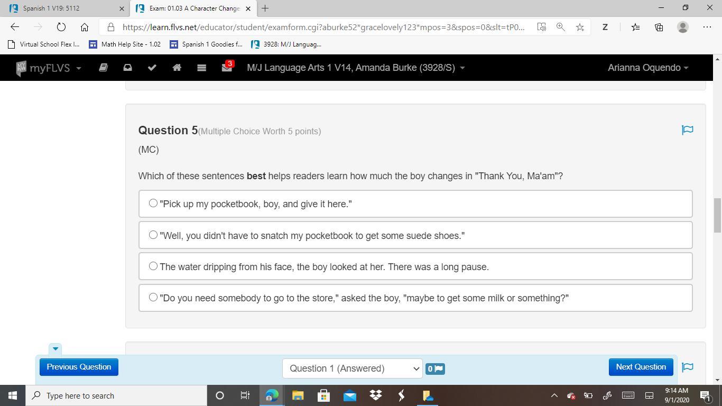Show the 0 flagged questions badge
Screen dimensions: 722x406
click(435, 368)
